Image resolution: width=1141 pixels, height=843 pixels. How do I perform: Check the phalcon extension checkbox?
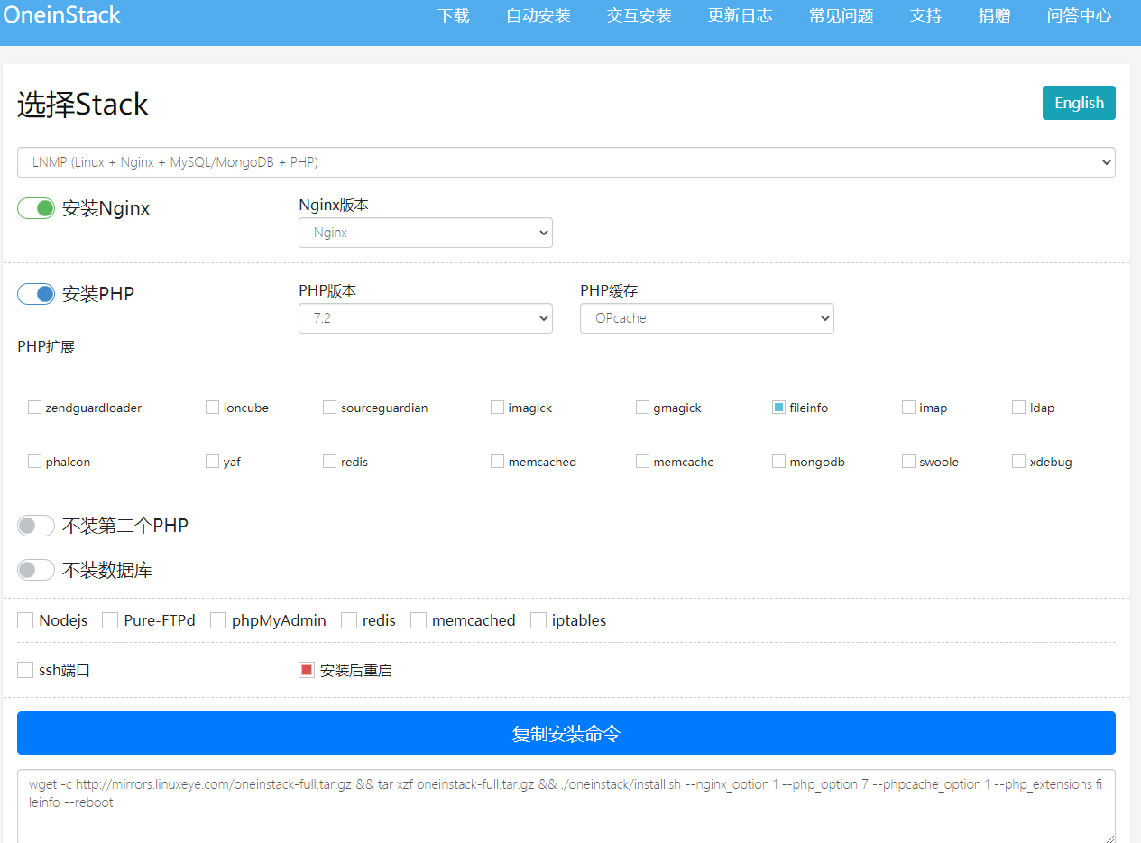point(34,462)
